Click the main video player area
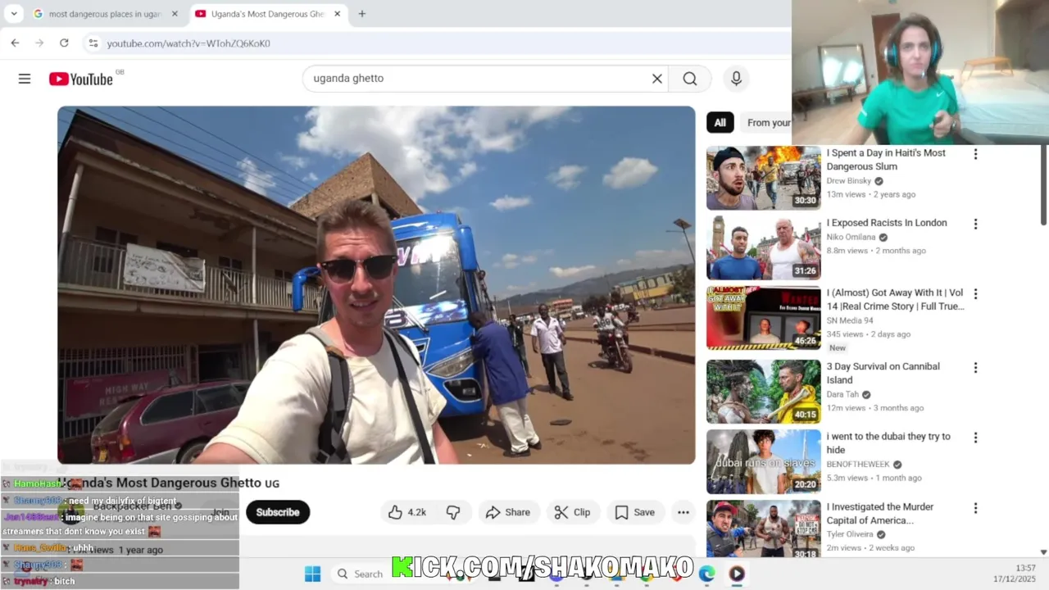 pos(376,285)
